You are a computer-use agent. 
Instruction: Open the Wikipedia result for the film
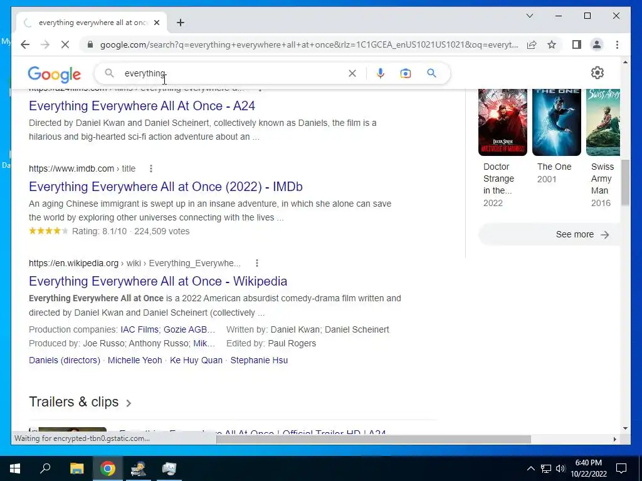tap(157, 281)
